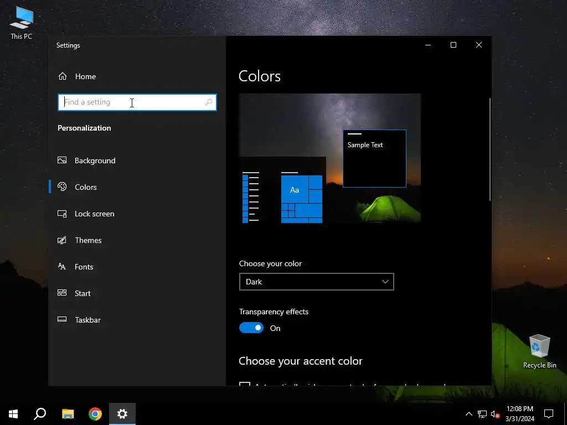Image resolution: width=567 pixels, height=425 pixels.
Task: Launch Google Chrome from taskbar
Action: pos(95,414)
